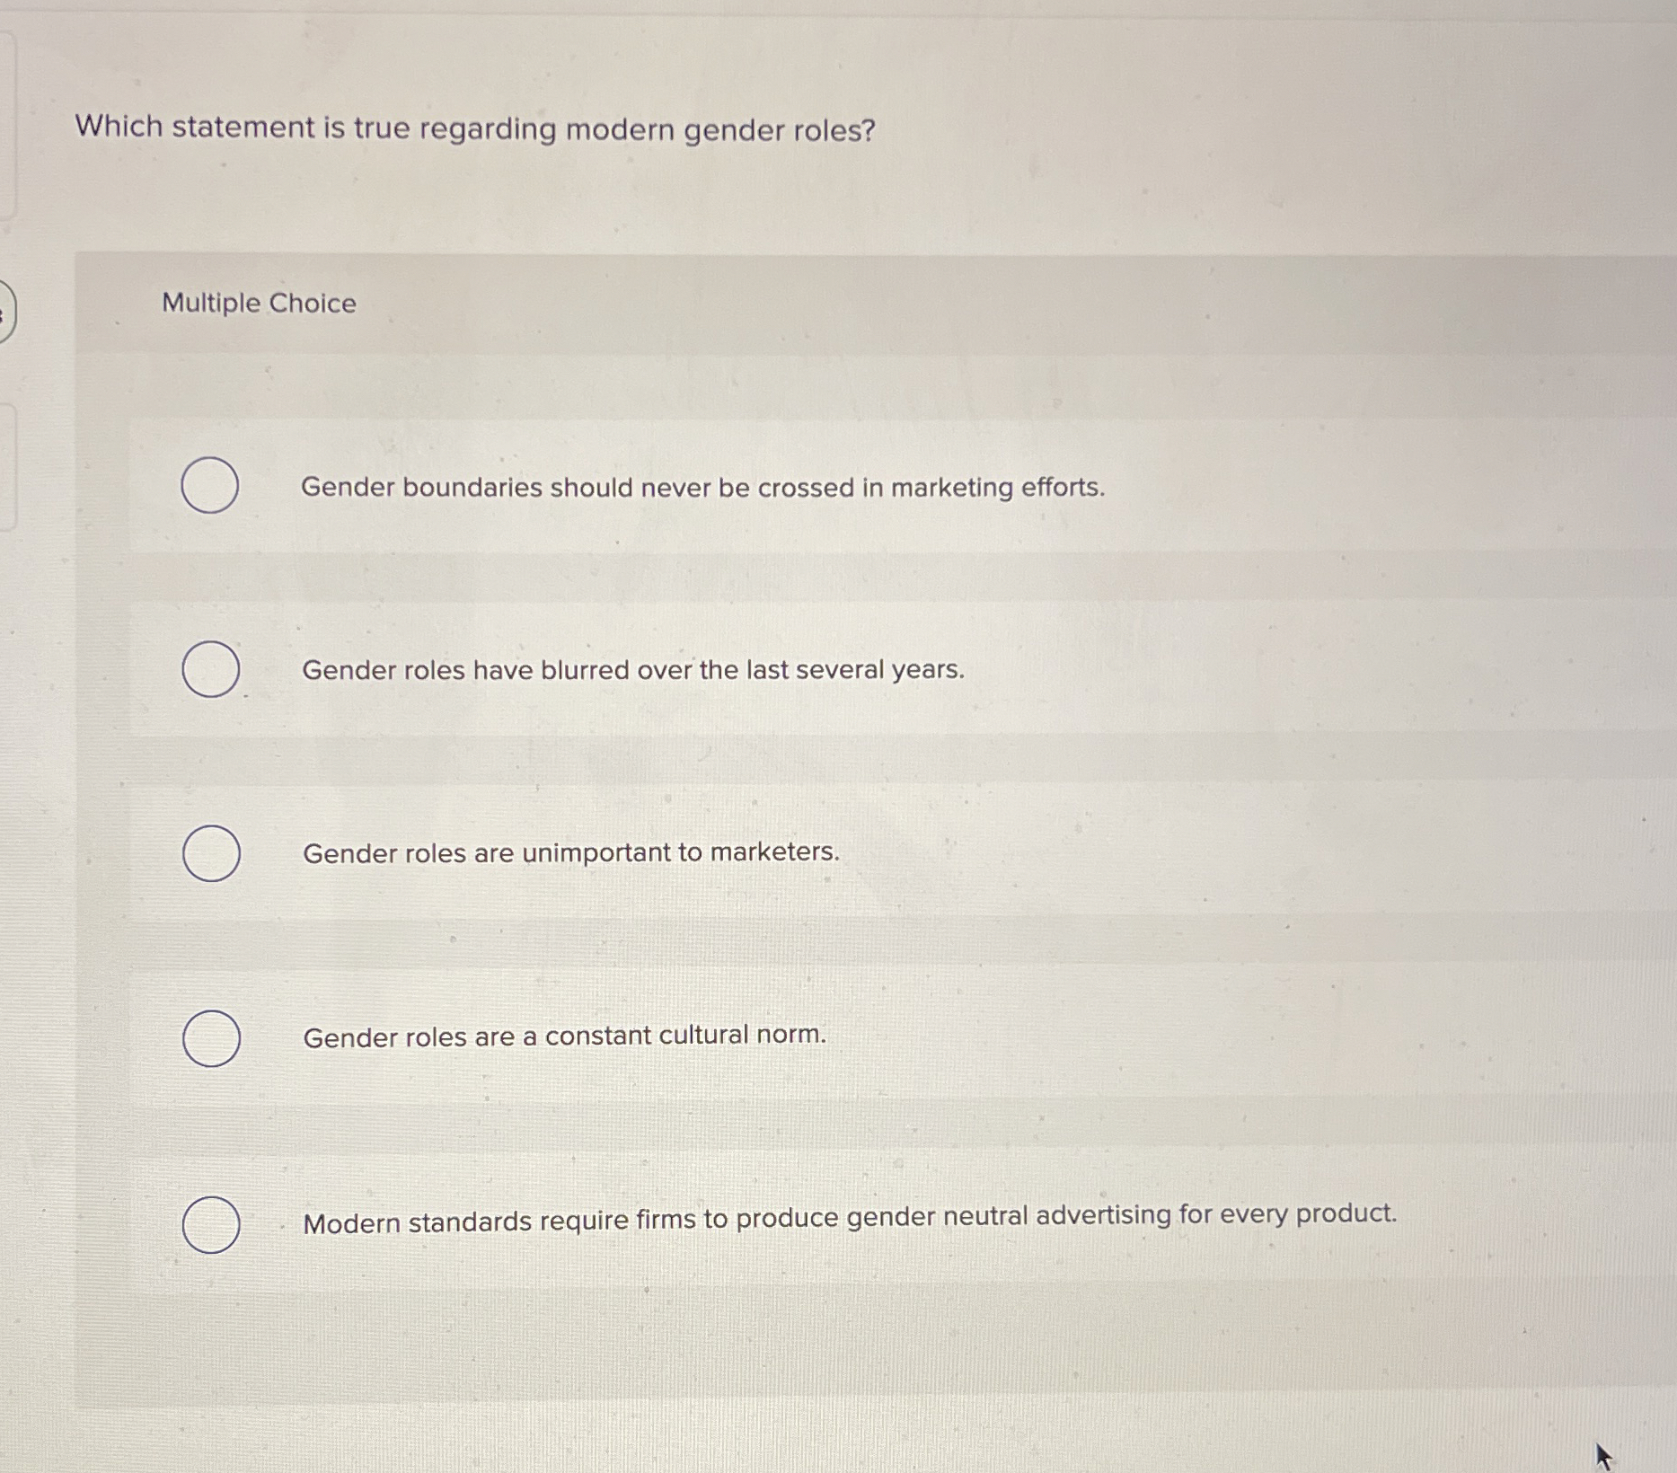Select the first answer option row

(808, 486)
